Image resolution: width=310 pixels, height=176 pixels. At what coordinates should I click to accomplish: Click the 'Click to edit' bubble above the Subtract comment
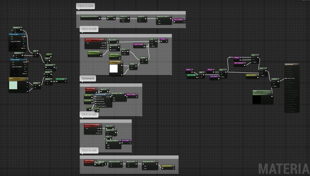coord(89,150)
